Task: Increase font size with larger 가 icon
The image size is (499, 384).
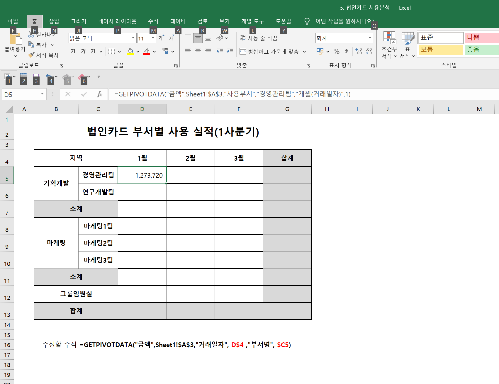Action: click(161, 38)
